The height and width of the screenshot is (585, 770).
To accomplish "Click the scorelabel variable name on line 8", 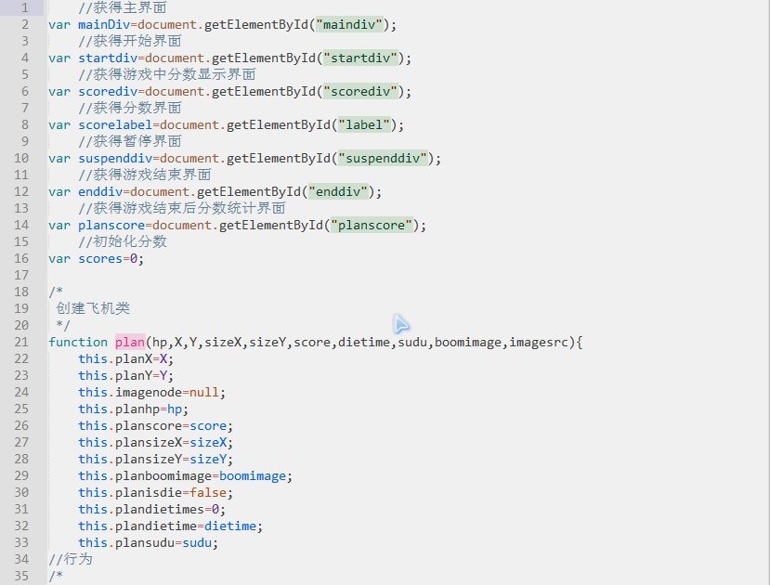I will [115, 124].
